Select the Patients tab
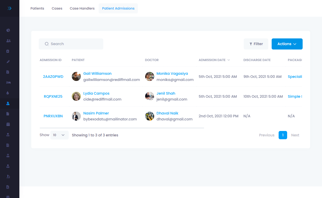The width and height of the screenshot is (322, 198). (37, 8)
